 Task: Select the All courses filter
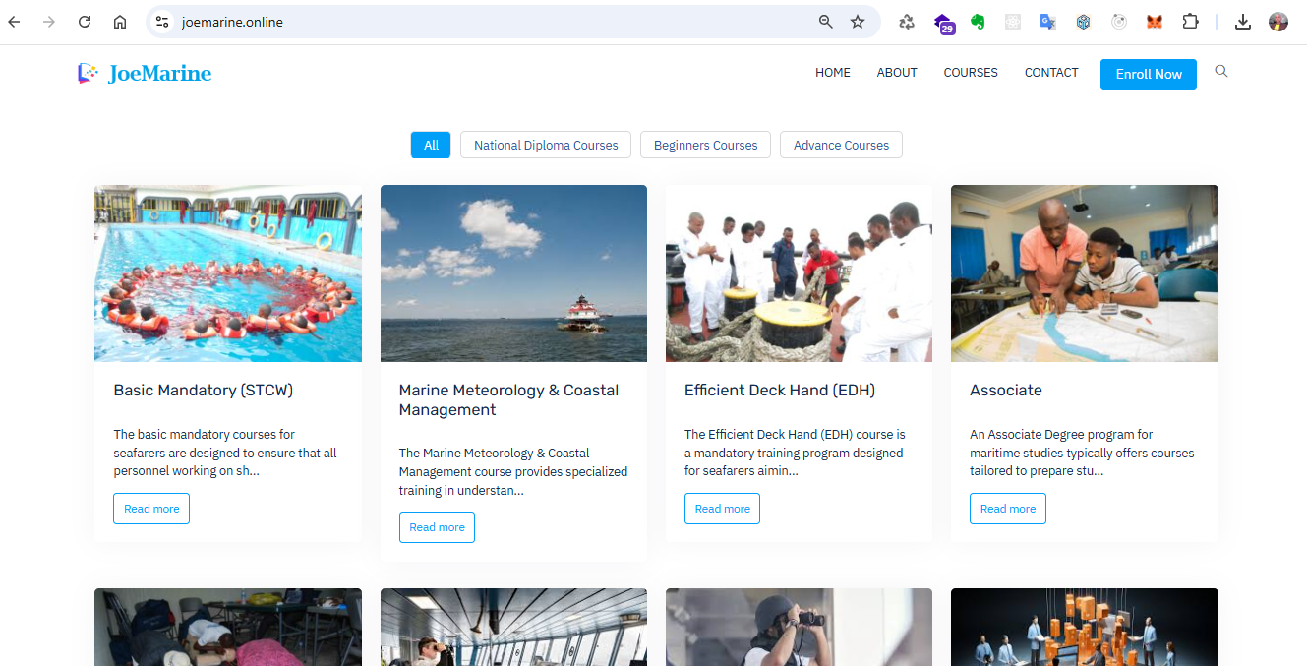pos(431,145)
